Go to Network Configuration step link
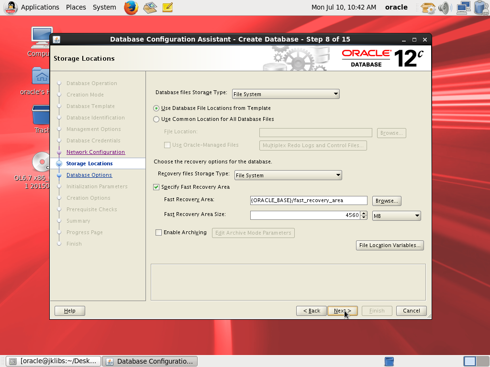 (x=96, y=152)
